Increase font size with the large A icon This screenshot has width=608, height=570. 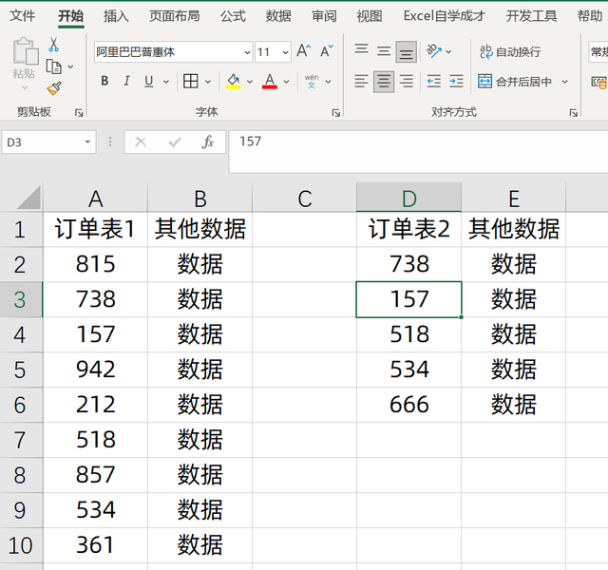pos(304,51)
